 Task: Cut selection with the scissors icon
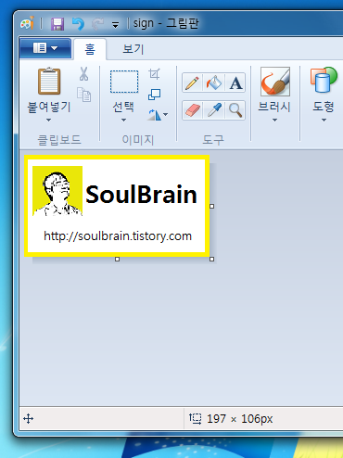tap(83, 74)
